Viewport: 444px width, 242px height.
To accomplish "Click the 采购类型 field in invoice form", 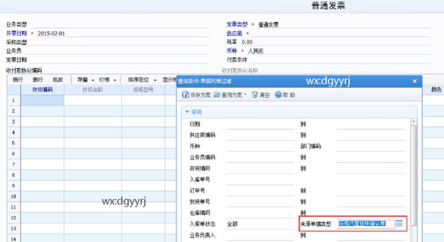I will [x=119, y=42].
